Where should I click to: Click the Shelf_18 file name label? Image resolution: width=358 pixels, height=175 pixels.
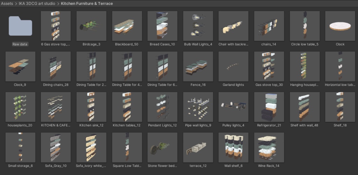[340, 125]
